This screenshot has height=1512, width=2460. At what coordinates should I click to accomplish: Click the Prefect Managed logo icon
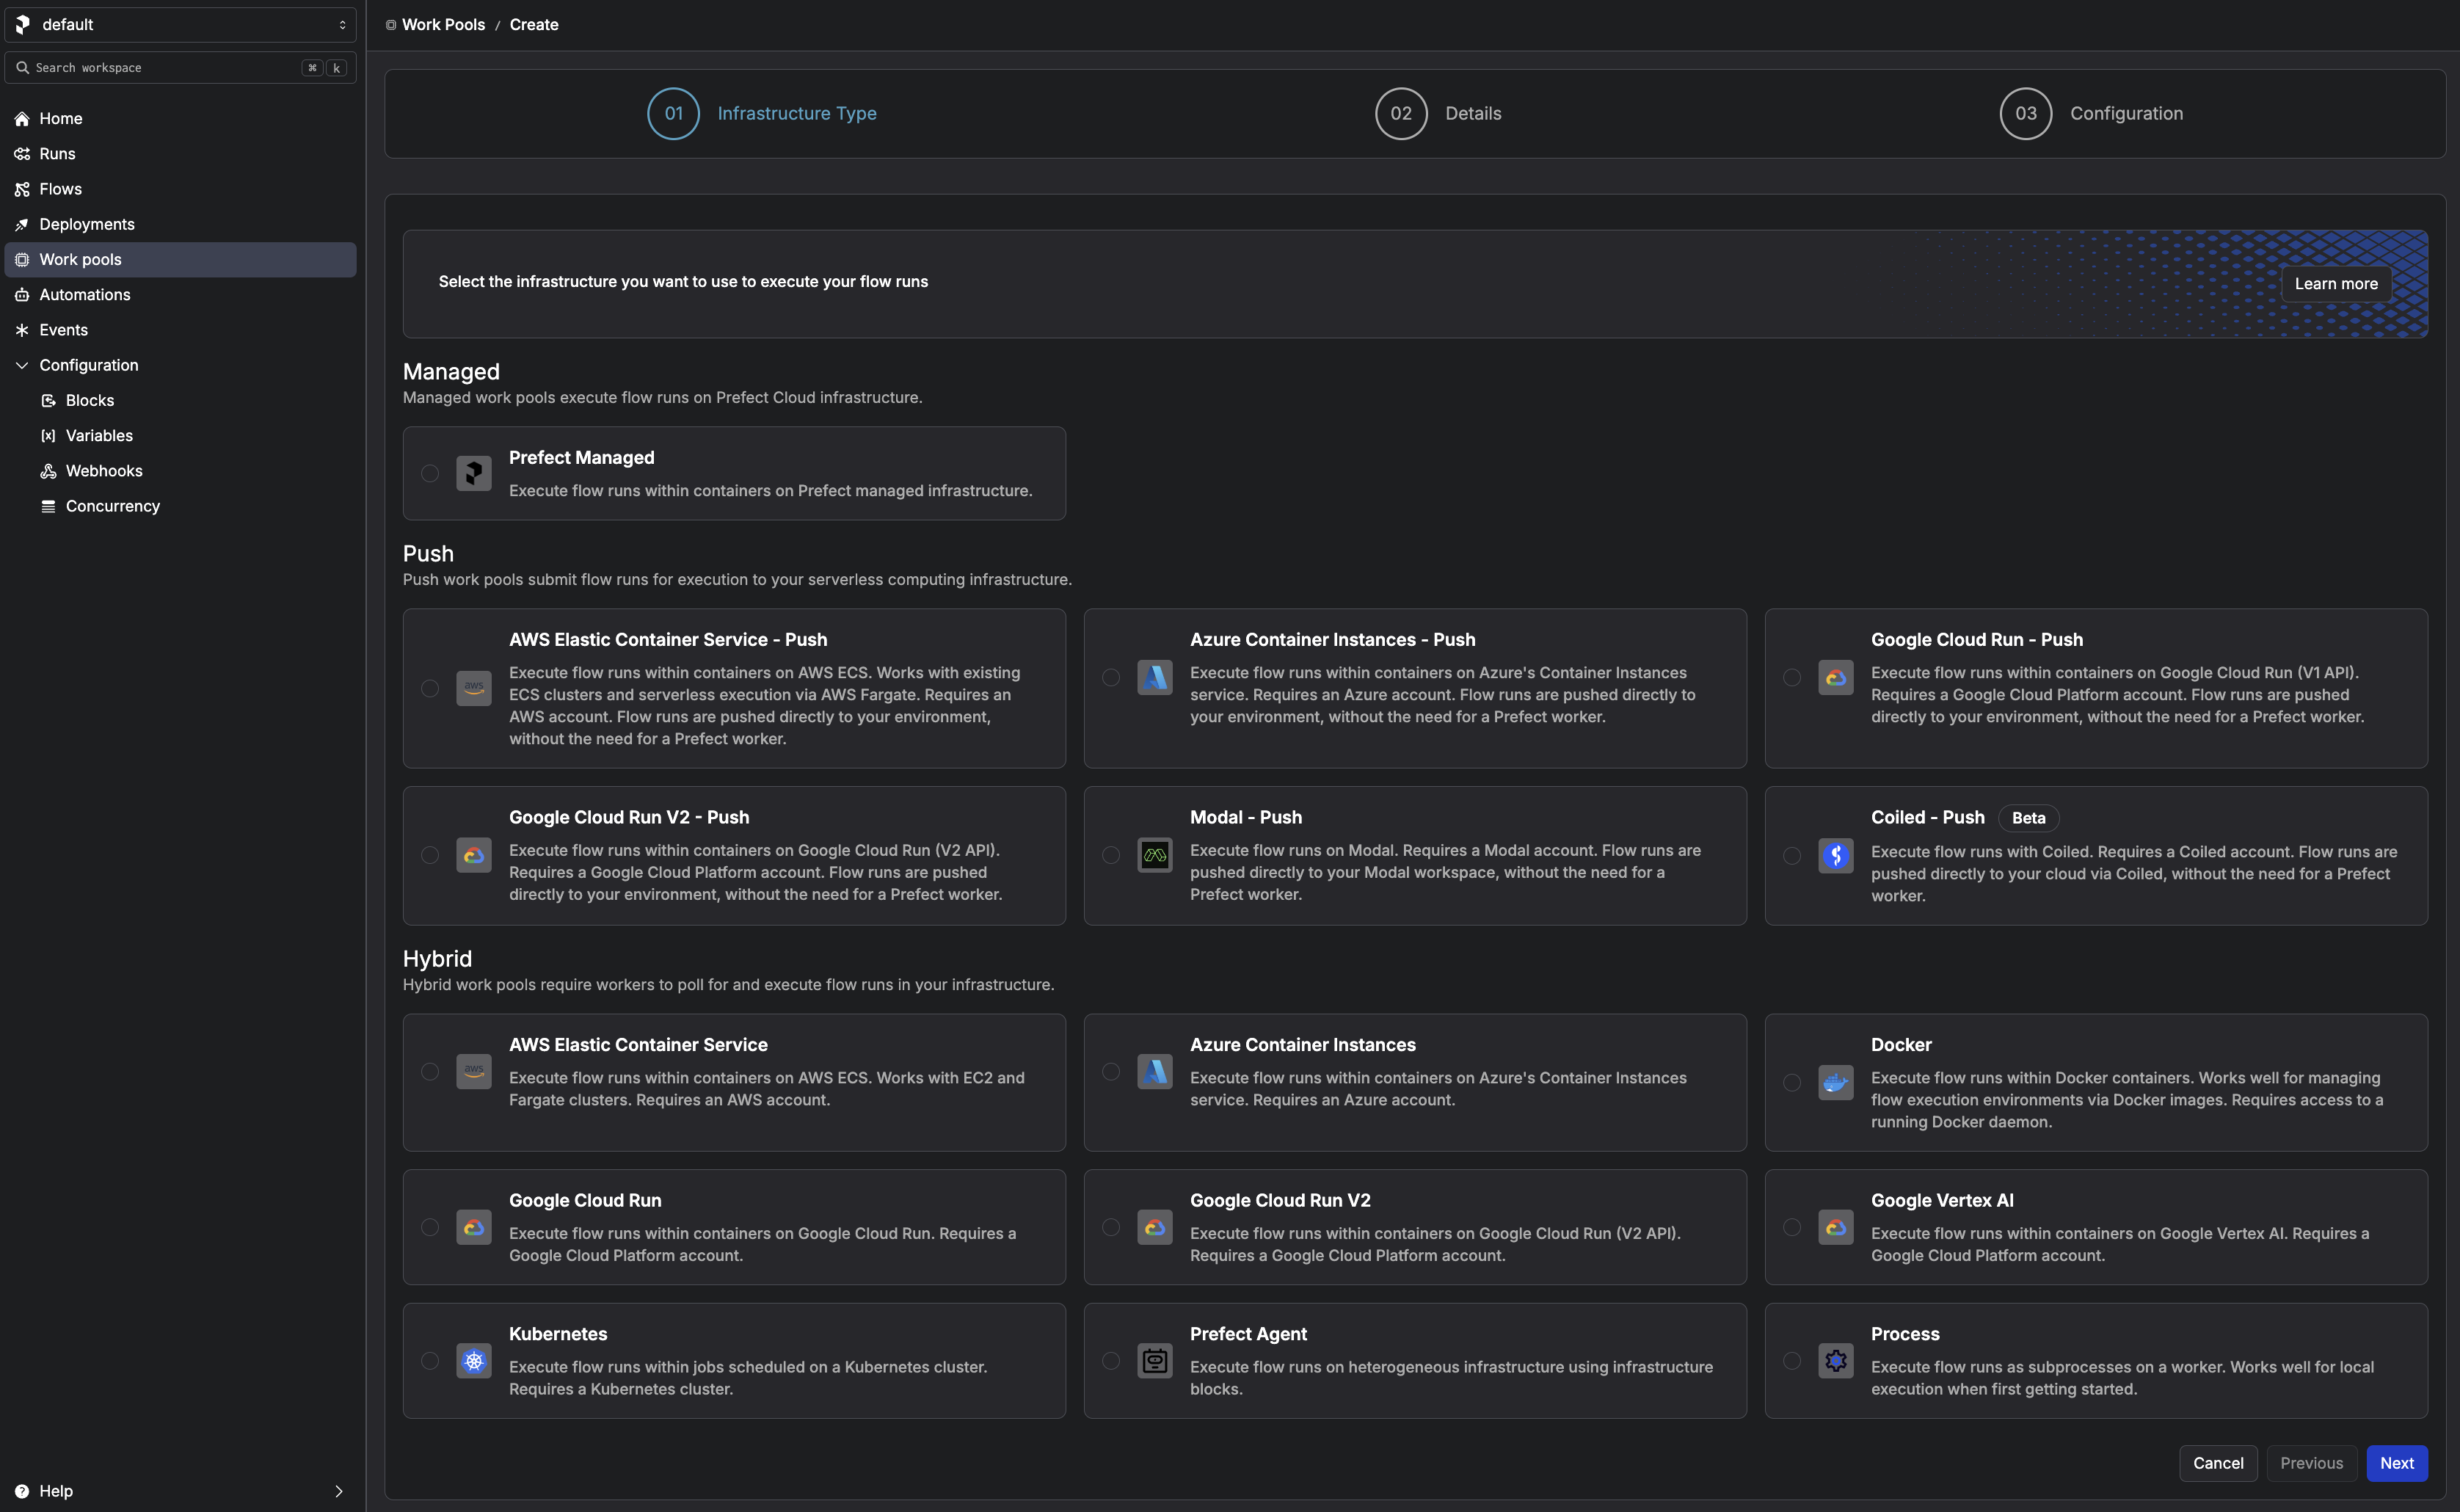click(x=474, y=473)
